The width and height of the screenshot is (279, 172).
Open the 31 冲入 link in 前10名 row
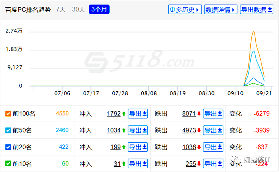coord(117,164)
